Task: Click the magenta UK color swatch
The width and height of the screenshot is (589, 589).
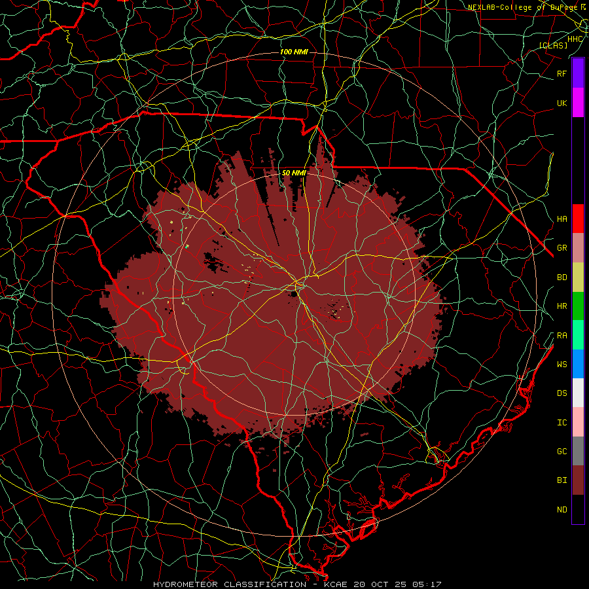Action: (x=578, y=103)
